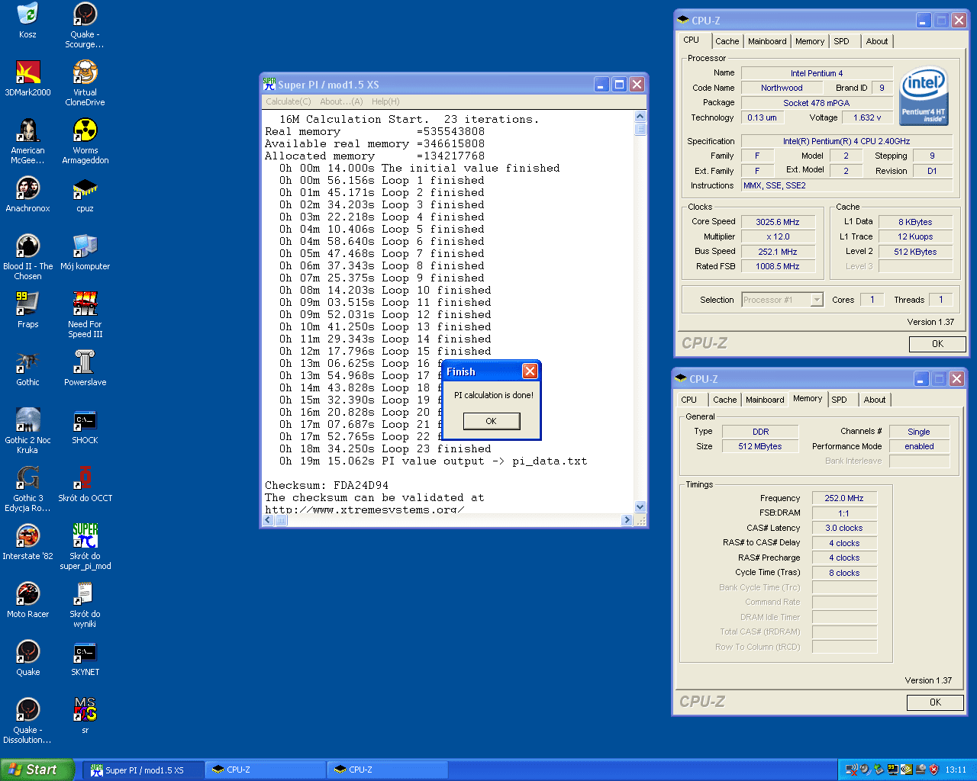Click the memory Frequency 252.0 MHz value
977x781 pixels.
pyautogui.click(x=844, y=498)
